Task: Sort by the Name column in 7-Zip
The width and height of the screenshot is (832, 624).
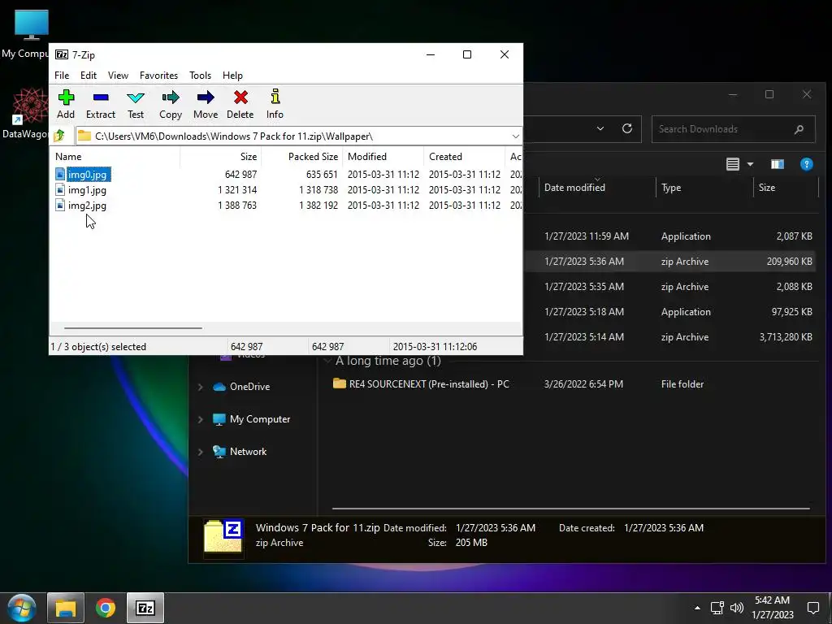Action: pos(115,157)
